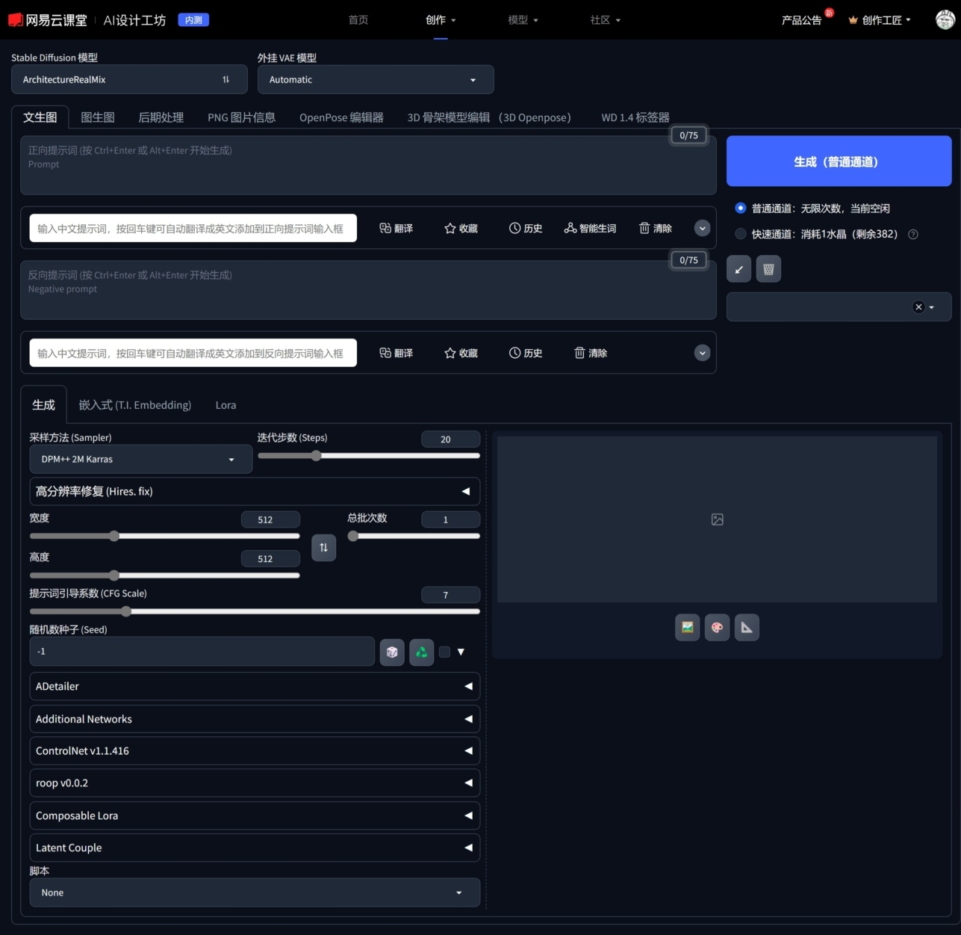The height and width of the screenshot is (935, 961).
Task: Click 清除 trash for negative prompt
Action: coord(591,354)
